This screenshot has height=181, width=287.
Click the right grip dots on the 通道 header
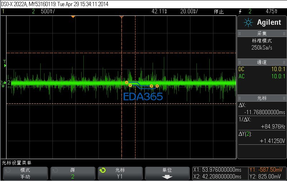tap(284, 62)
